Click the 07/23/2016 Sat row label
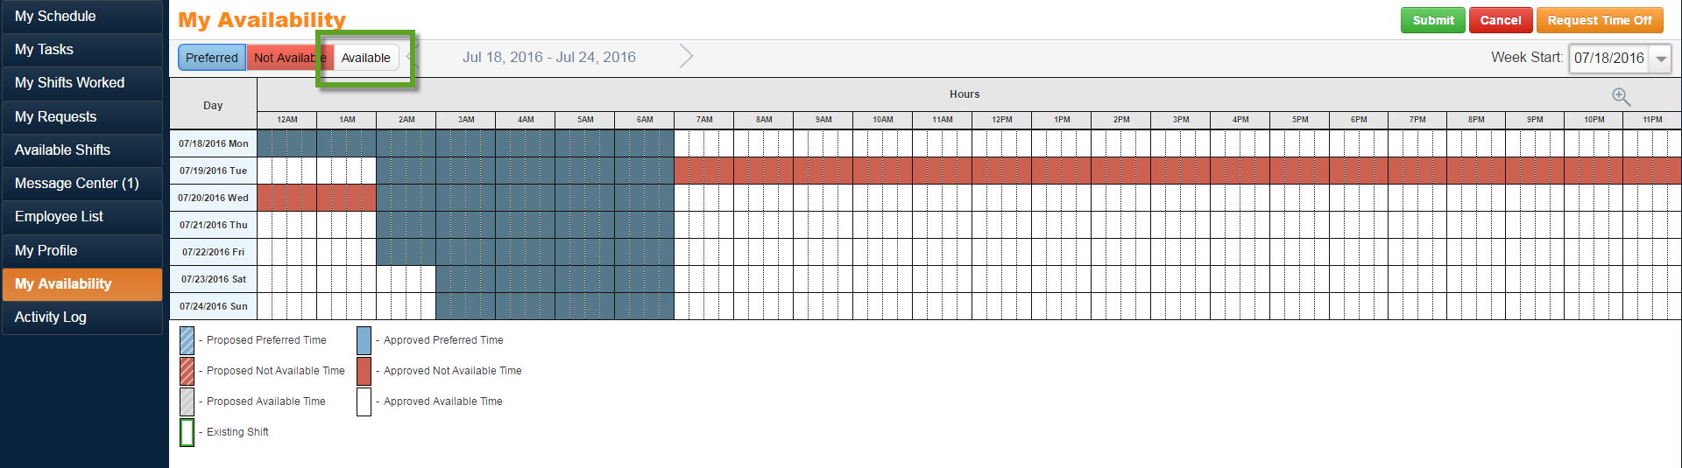 coord(214,279)
